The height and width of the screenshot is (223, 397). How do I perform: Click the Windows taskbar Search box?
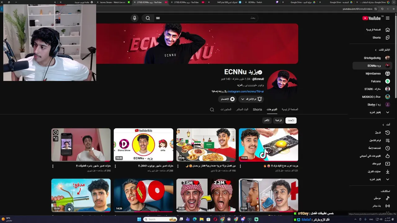click(160, 219)
